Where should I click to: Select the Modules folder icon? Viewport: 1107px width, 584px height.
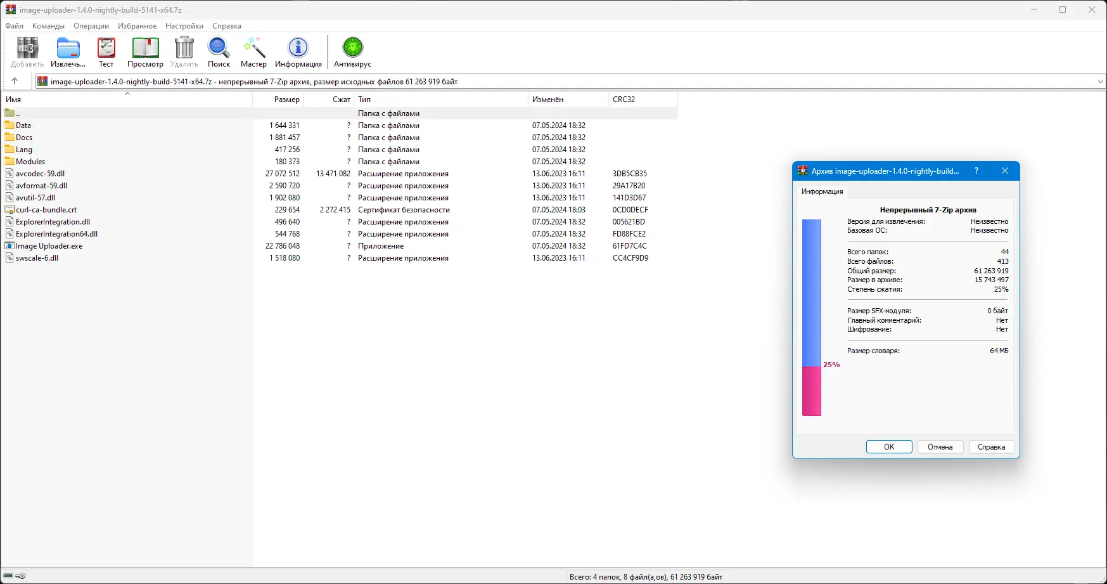coord(10,161)
